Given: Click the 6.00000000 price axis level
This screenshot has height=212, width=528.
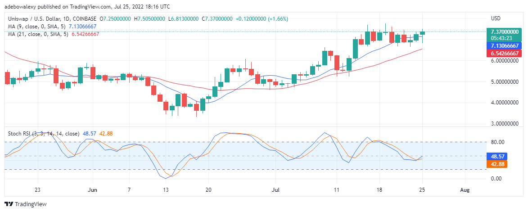Looking at the screenshot, I should [x=505, y=61].
